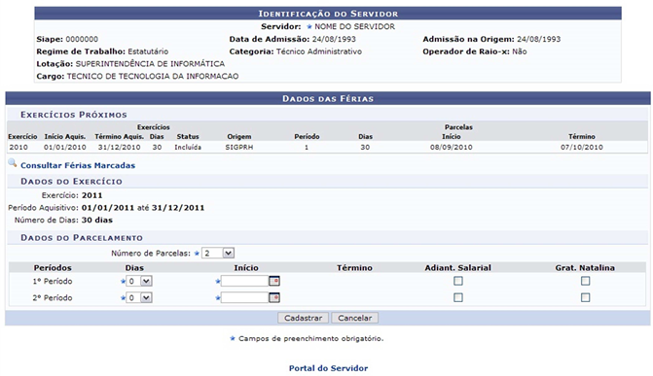
Task: Enable Grat. Natalina for 2º Período
Action: coord(585,298)
